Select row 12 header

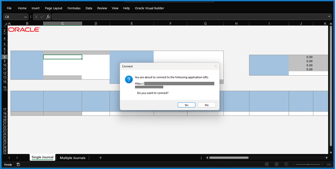pos(5,73)
